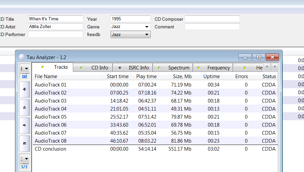Click the eject button in Tau Analyzer sidebar
This screenshot has height=172, width=304.
(x=24, y=108)
